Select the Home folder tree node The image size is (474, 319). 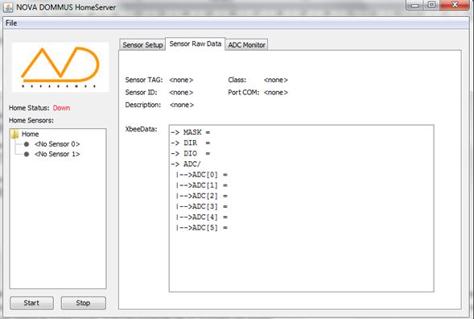(30, 134)
